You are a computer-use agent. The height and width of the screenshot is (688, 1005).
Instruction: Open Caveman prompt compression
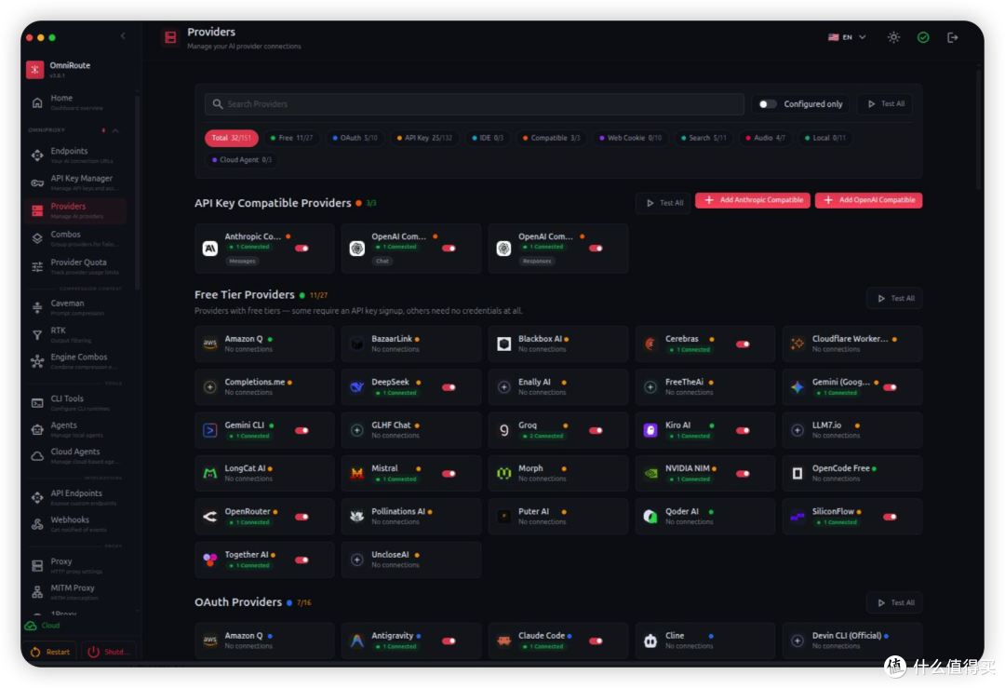(x=77, y=307)
